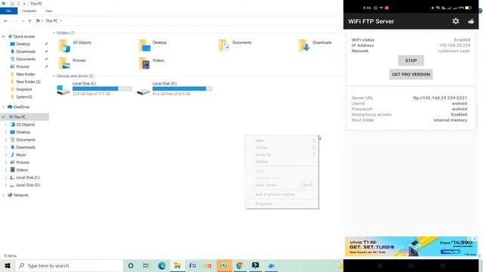The height and width of the screenshot is (272, 483).
Task: Open Group by submenu in context menu
Action: 281,154
